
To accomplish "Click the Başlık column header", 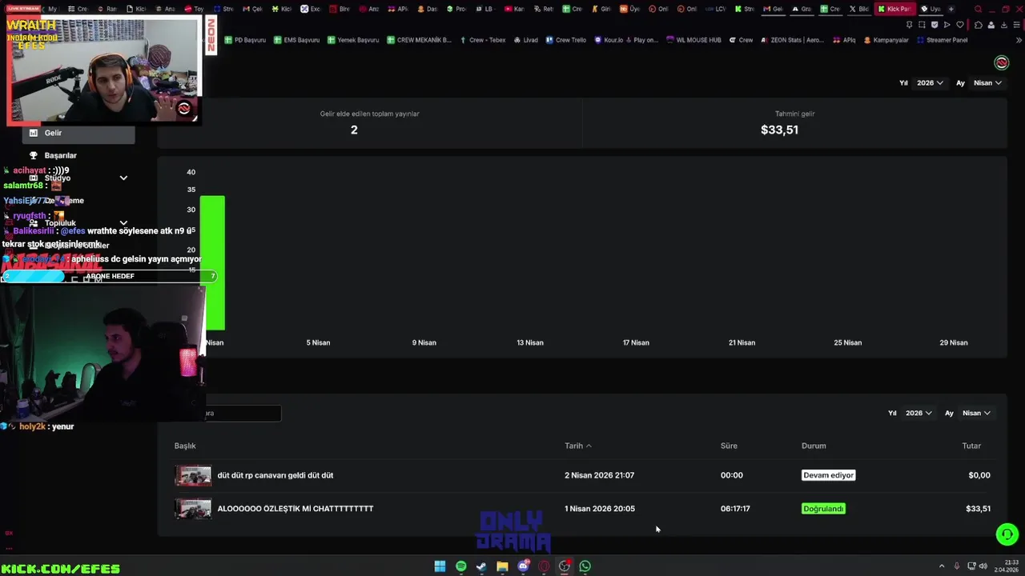I will point(185,446).
